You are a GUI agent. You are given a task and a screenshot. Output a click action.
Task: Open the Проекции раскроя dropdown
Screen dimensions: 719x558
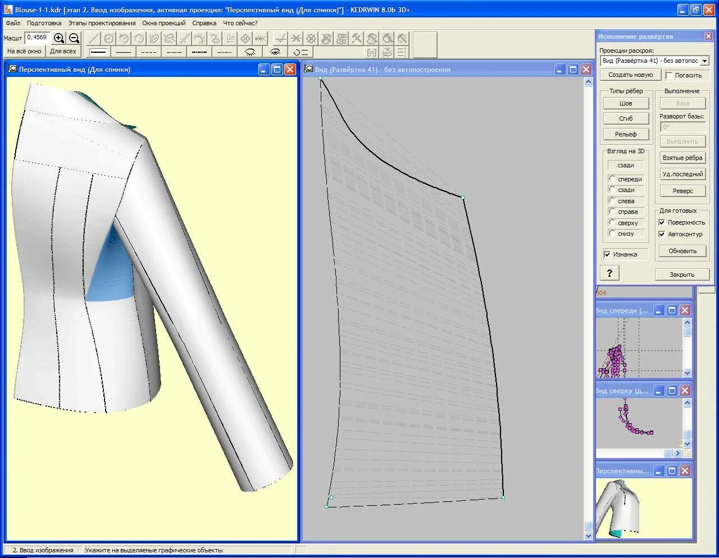(704, 61)
